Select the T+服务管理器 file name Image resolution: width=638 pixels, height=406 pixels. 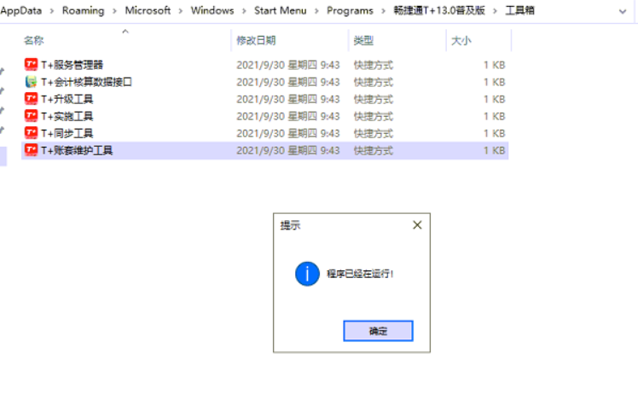72,65
